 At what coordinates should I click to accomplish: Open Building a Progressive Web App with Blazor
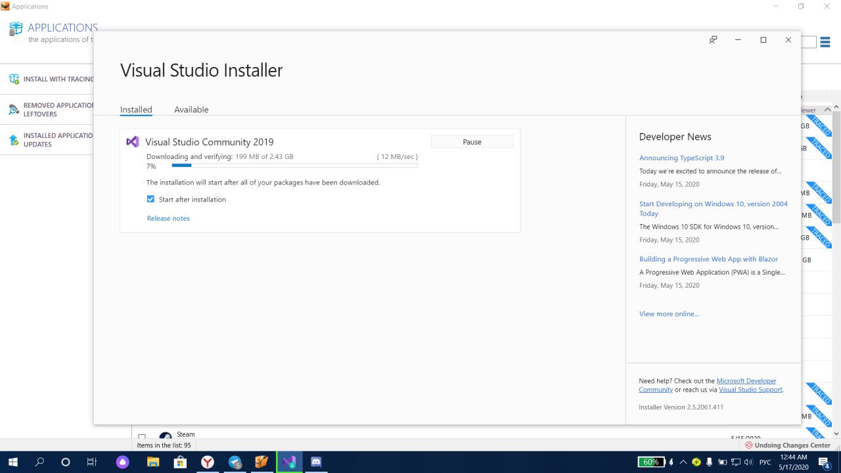coord(708,259)
